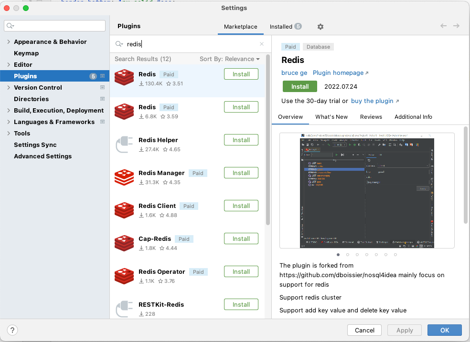The width and height of the screenshot is (470, 342).
Task: Expand Languages & Frameworks section
Action: point(9,122)
